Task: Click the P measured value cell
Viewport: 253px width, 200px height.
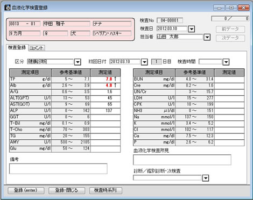Action: pos(229,142)
